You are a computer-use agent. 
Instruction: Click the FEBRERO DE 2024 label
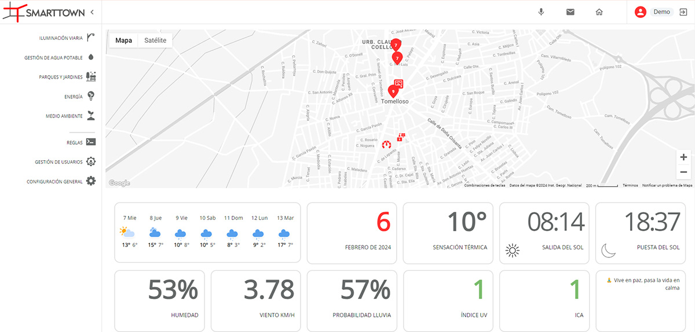tap(367, 248)
